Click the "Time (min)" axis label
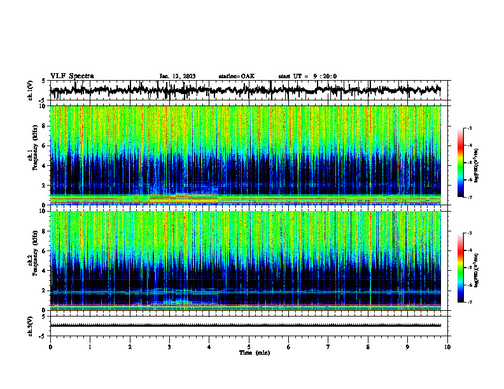The height and width of the screenshot is (389, 504). click(x=255, y=353)
